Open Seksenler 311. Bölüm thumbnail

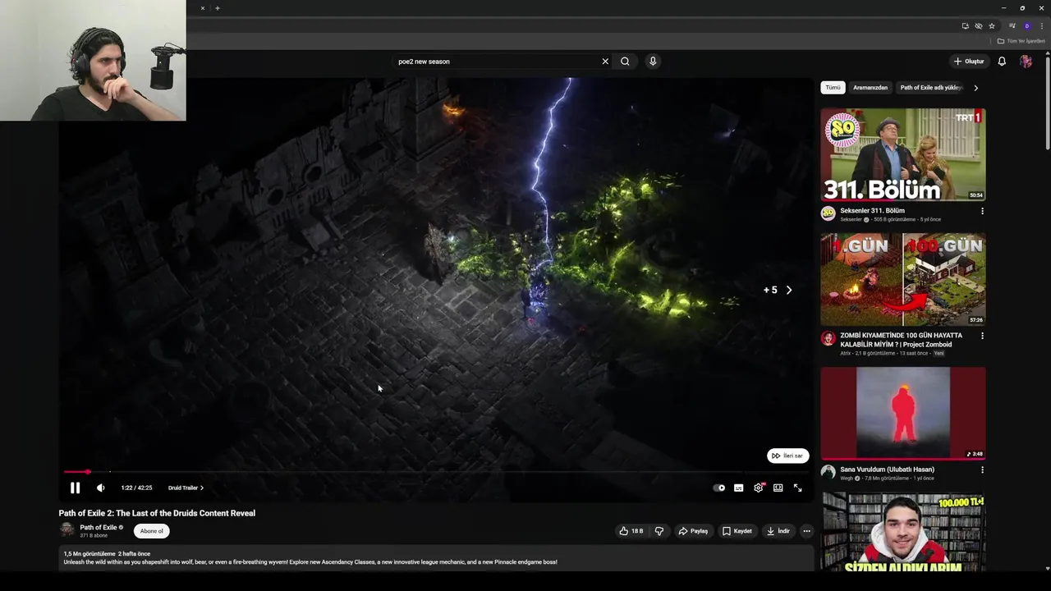tap(903, 154)
